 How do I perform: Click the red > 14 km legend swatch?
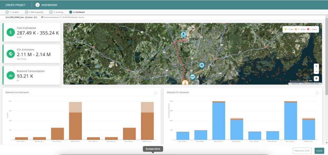[308, 29]
